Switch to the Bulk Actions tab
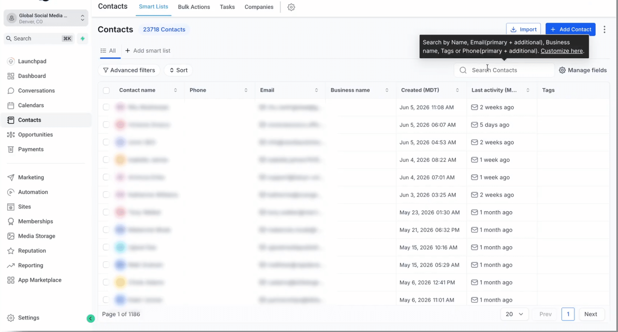The image size is (618, 332). pyautogui.click(x=194, y=7)
